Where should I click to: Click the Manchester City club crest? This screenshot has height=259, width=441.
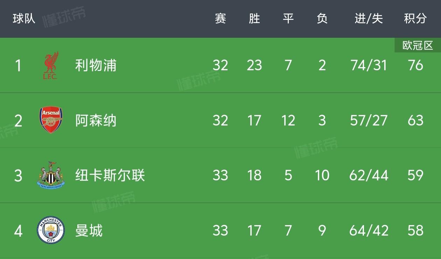pos(51,230)
